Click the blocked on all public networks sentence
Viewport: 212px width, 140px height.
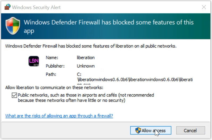91,46
